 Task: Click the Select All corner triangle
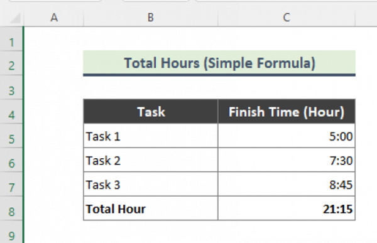coord(14,18)
